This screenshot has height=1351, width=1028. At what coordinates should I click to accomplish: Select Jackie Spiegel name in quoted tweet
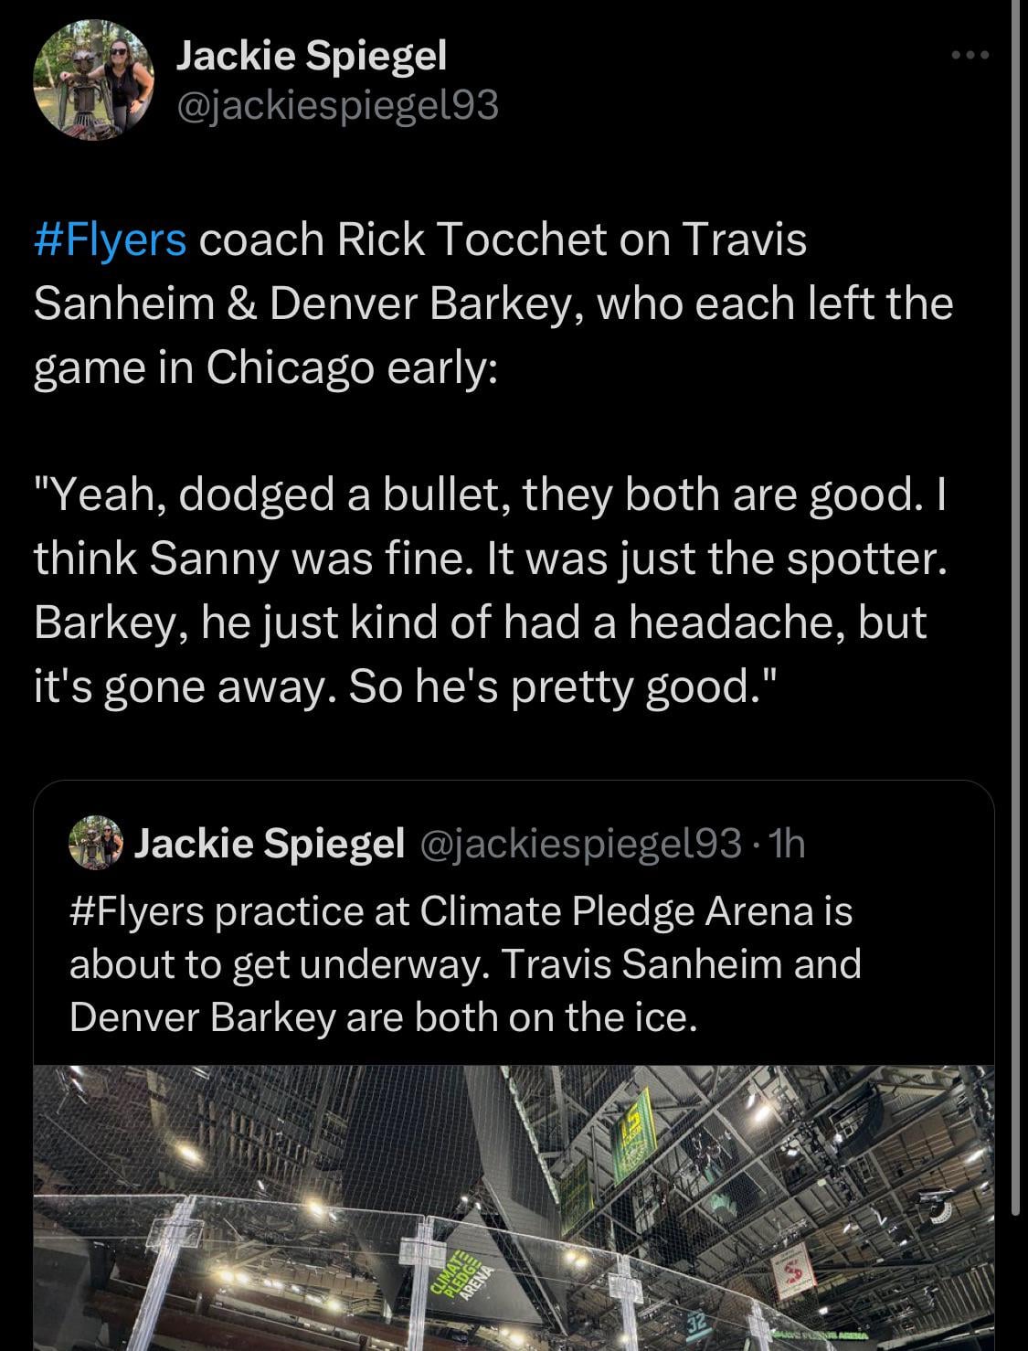tap(269, 843)
